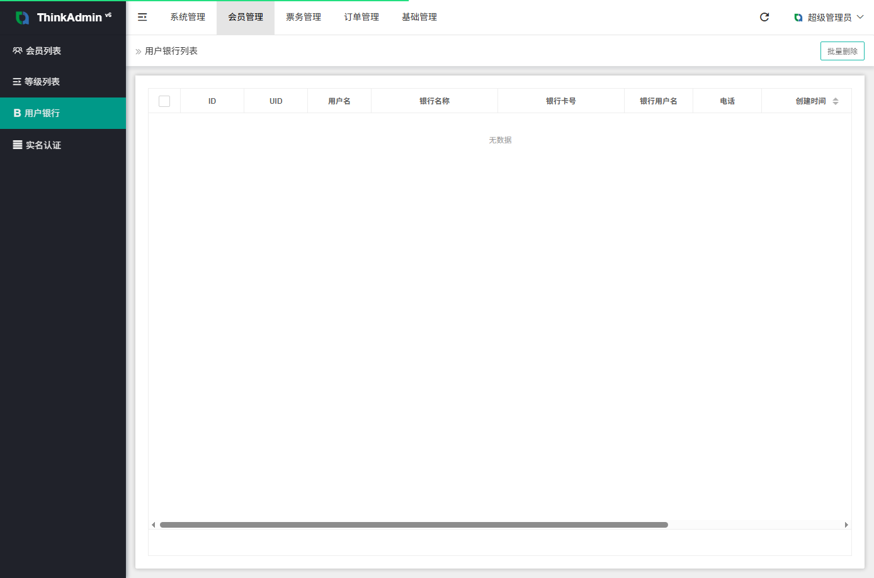Expand the 超级管理员 dropdown arrow
This screenshot has height=578, width=874.
coord(860,17)
